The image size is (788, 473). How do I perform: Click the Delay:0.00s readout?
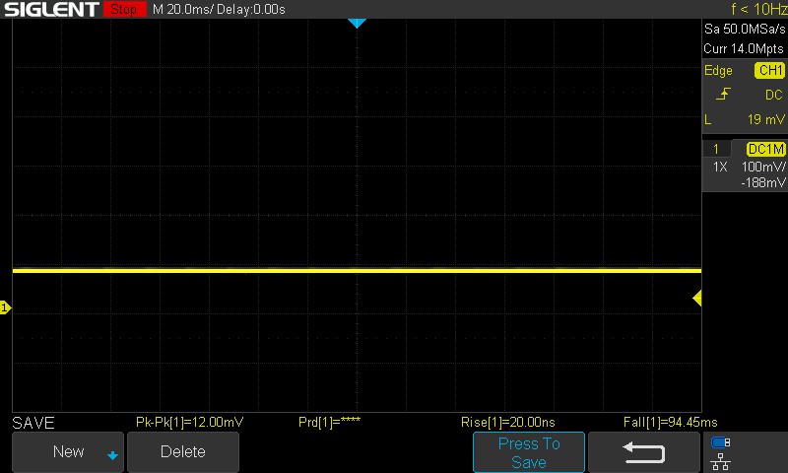[251, 10]
